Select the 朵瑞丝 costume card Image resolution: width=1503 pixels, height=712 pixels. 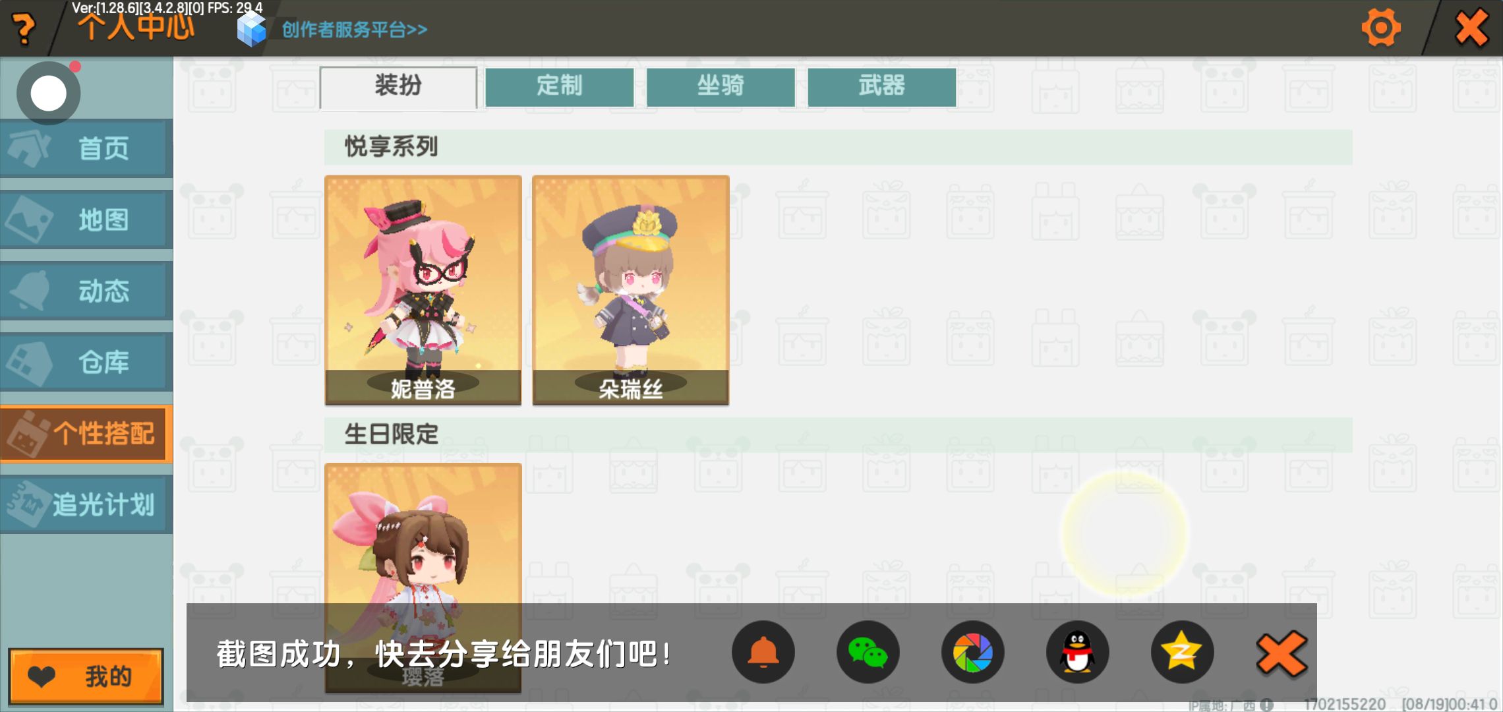pos(631,290)
